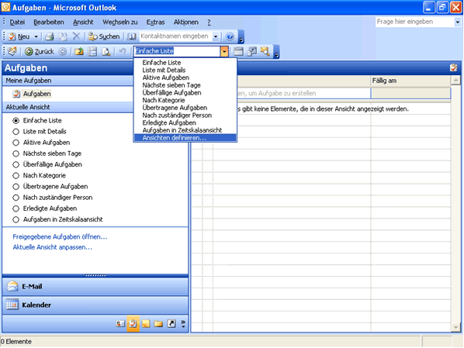Screen dimensions: 464x348
Task: Open the Ansicht menu
Action: point(83,22)
